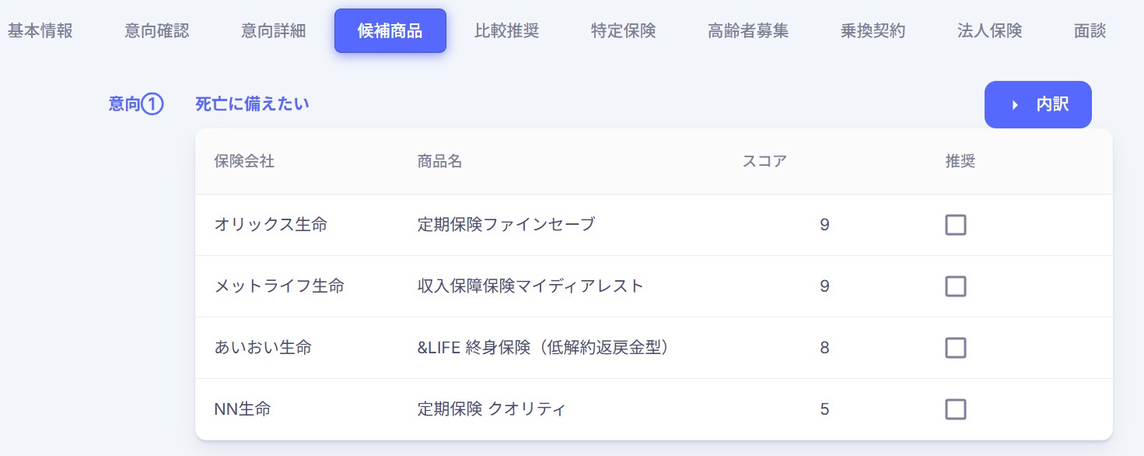Click the 内訳 button
This screenshot has height=456, width=1144.
[x=1038, y=104]
